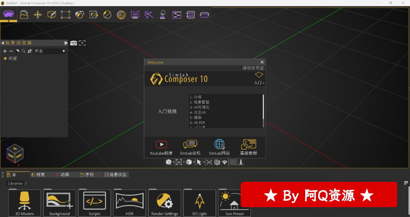Select the four-arrow transform tool
Image resolution: width=410 pixels, height=217 pixels.
tap(38, 15)
